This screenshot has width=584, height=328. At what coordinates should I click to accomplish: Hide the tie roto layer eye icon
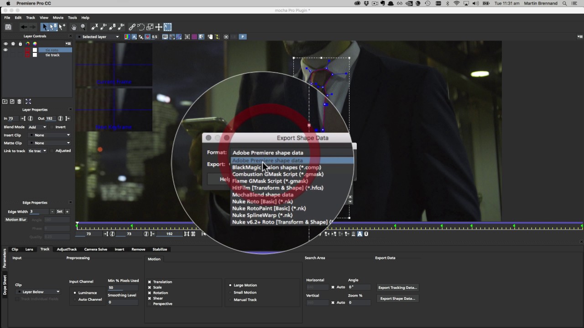pos(5,50)
